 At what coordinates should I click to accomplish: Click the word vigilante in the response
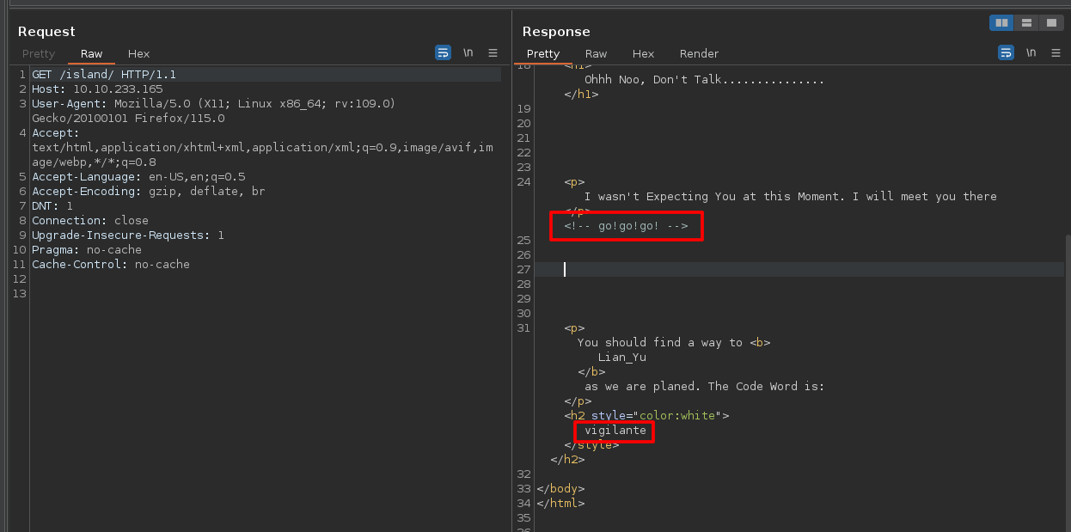615,431
